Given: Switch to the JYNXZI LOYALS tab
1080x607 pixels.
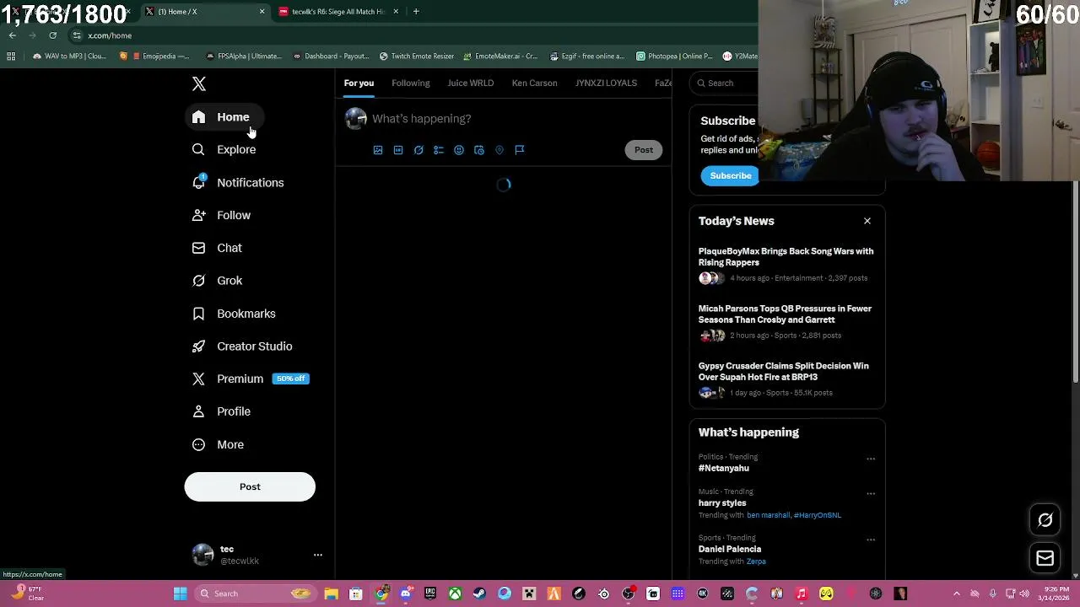Looking at the screenshot, I should click(606, 83).
